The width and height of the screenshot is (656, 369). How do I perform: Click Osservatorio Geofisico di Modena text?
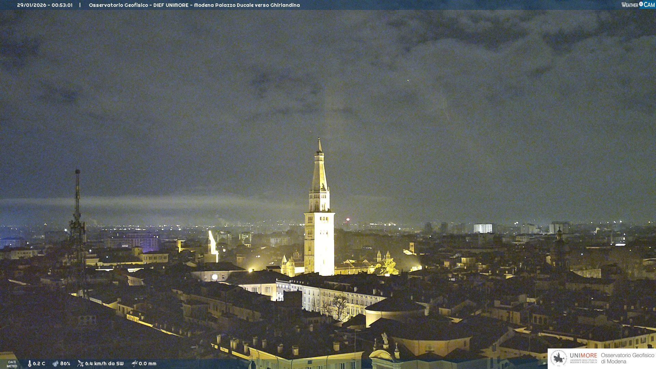tap(627, 358)
